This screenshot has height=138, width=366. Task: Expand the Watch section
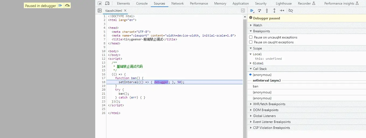pos(257,25)
